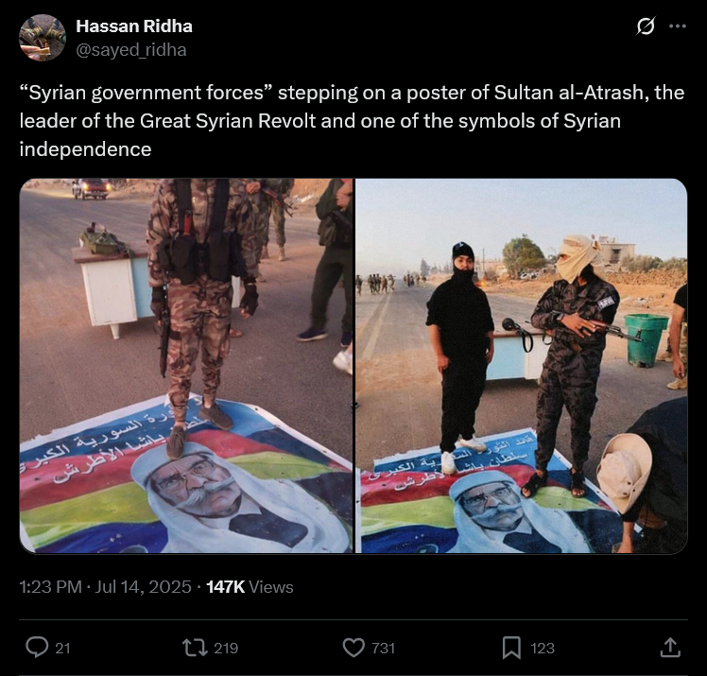
Task: Click the 123 bookmarks count
Action: click(543, 648)
